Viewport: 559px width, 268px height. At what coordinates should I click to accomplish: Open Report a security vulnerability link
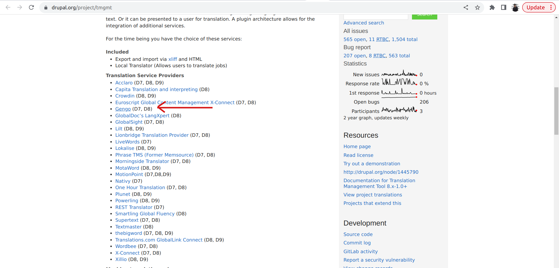coord(379,260)
